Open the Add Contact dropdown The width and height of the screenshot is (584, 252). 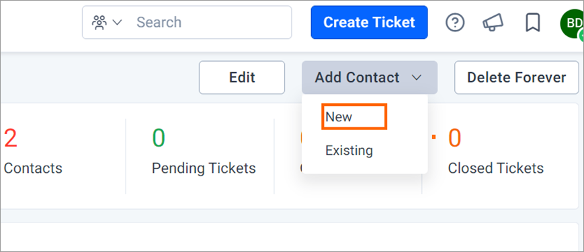coord(370,77)
